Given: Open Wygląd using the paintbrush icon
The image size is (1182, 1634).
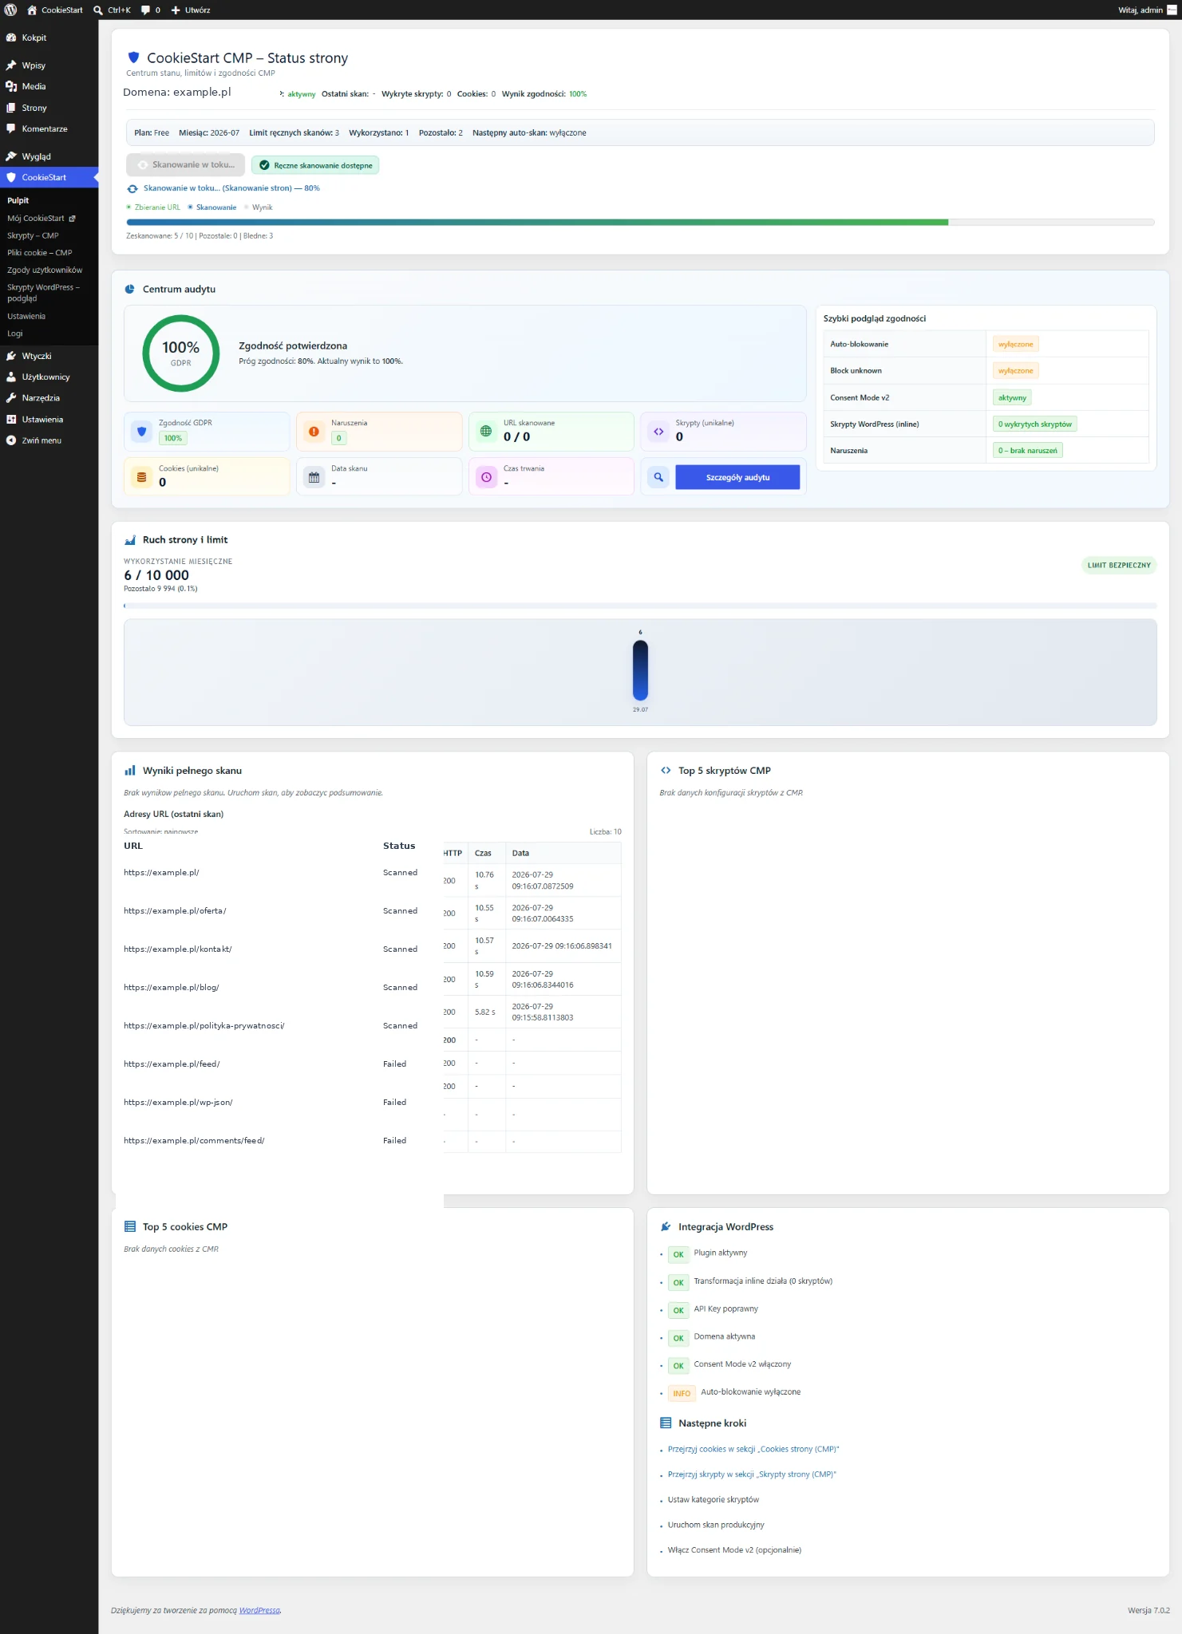Looking at the screenshot, I should [11, 156].
